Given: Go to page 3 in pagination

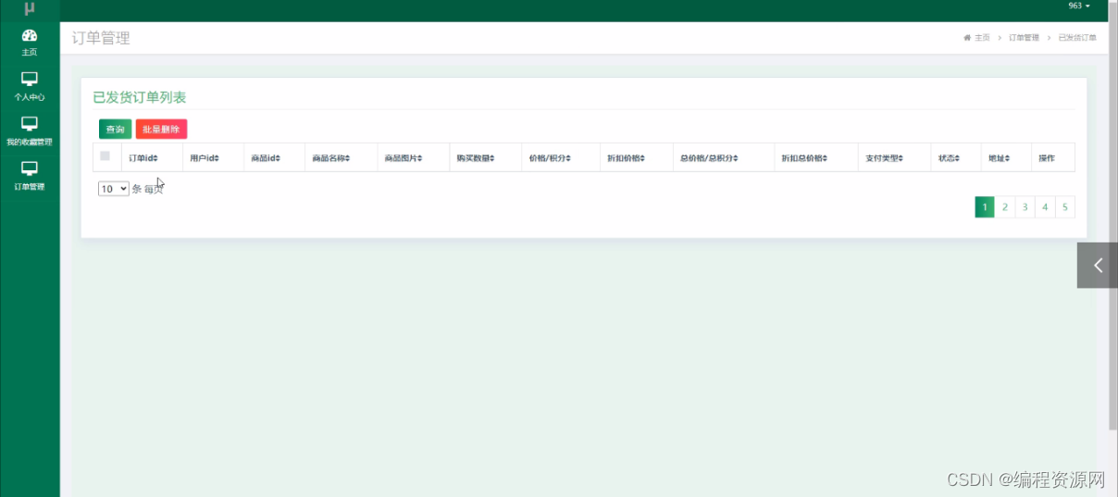Looking at the screenshot, I should click(x=1025, y=206).
